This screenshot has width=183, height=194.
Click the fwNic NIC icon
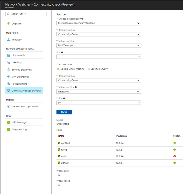pos(59,150)
